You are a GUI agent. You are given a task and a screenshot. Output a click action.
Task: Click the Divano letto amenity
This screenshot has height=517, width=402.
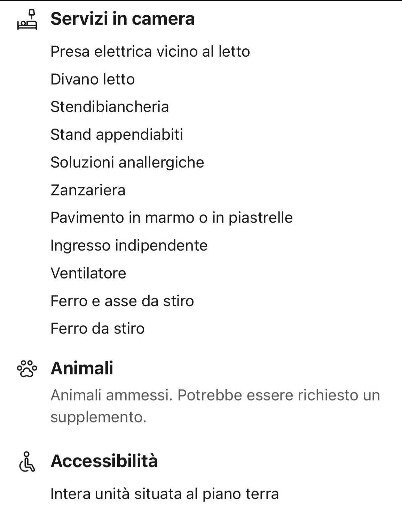pyautogui.click(x=93, y=79)
